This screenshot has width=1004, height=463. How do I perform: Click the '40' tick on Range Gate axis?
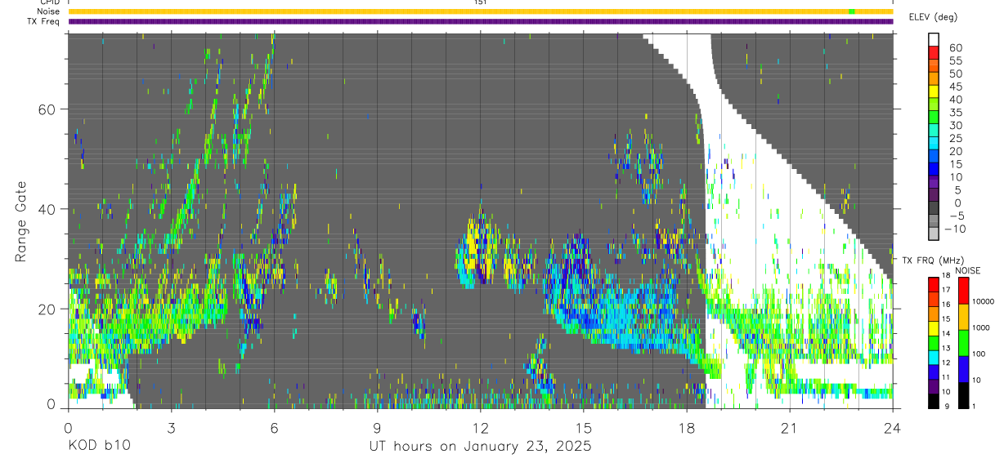pos(47,209)
